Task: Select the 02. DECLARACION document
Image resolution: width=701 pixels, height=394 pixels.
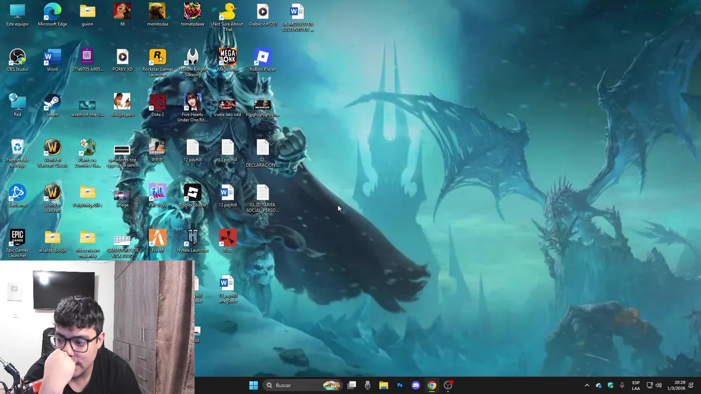Action: pyautogui.click(x=263, y=153)
